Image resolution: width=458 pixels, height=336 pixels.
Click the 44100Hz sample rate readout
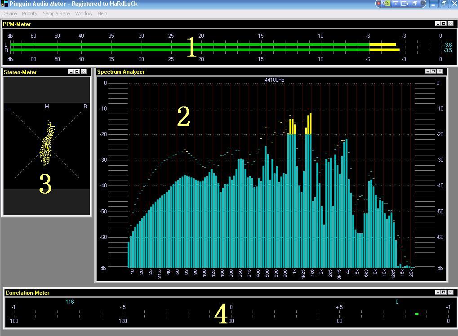[274, 80]
